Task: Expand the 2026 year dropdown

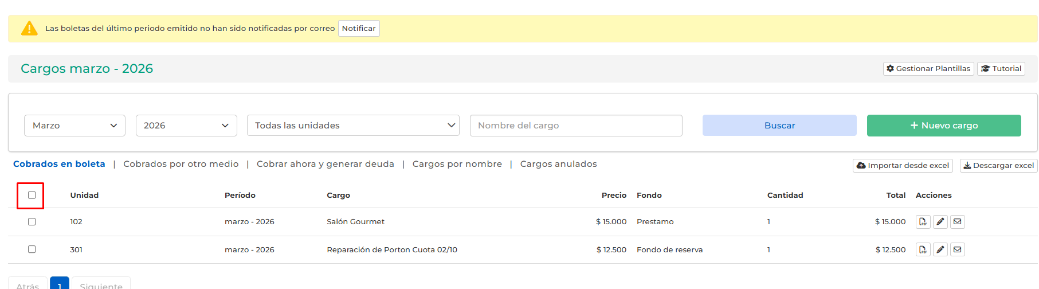Action: coord(186,126)
